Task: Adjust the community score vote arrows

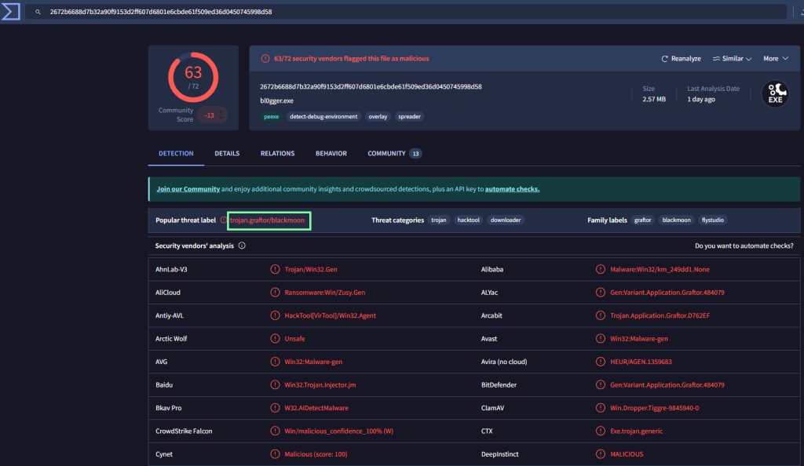Action: 222,115
